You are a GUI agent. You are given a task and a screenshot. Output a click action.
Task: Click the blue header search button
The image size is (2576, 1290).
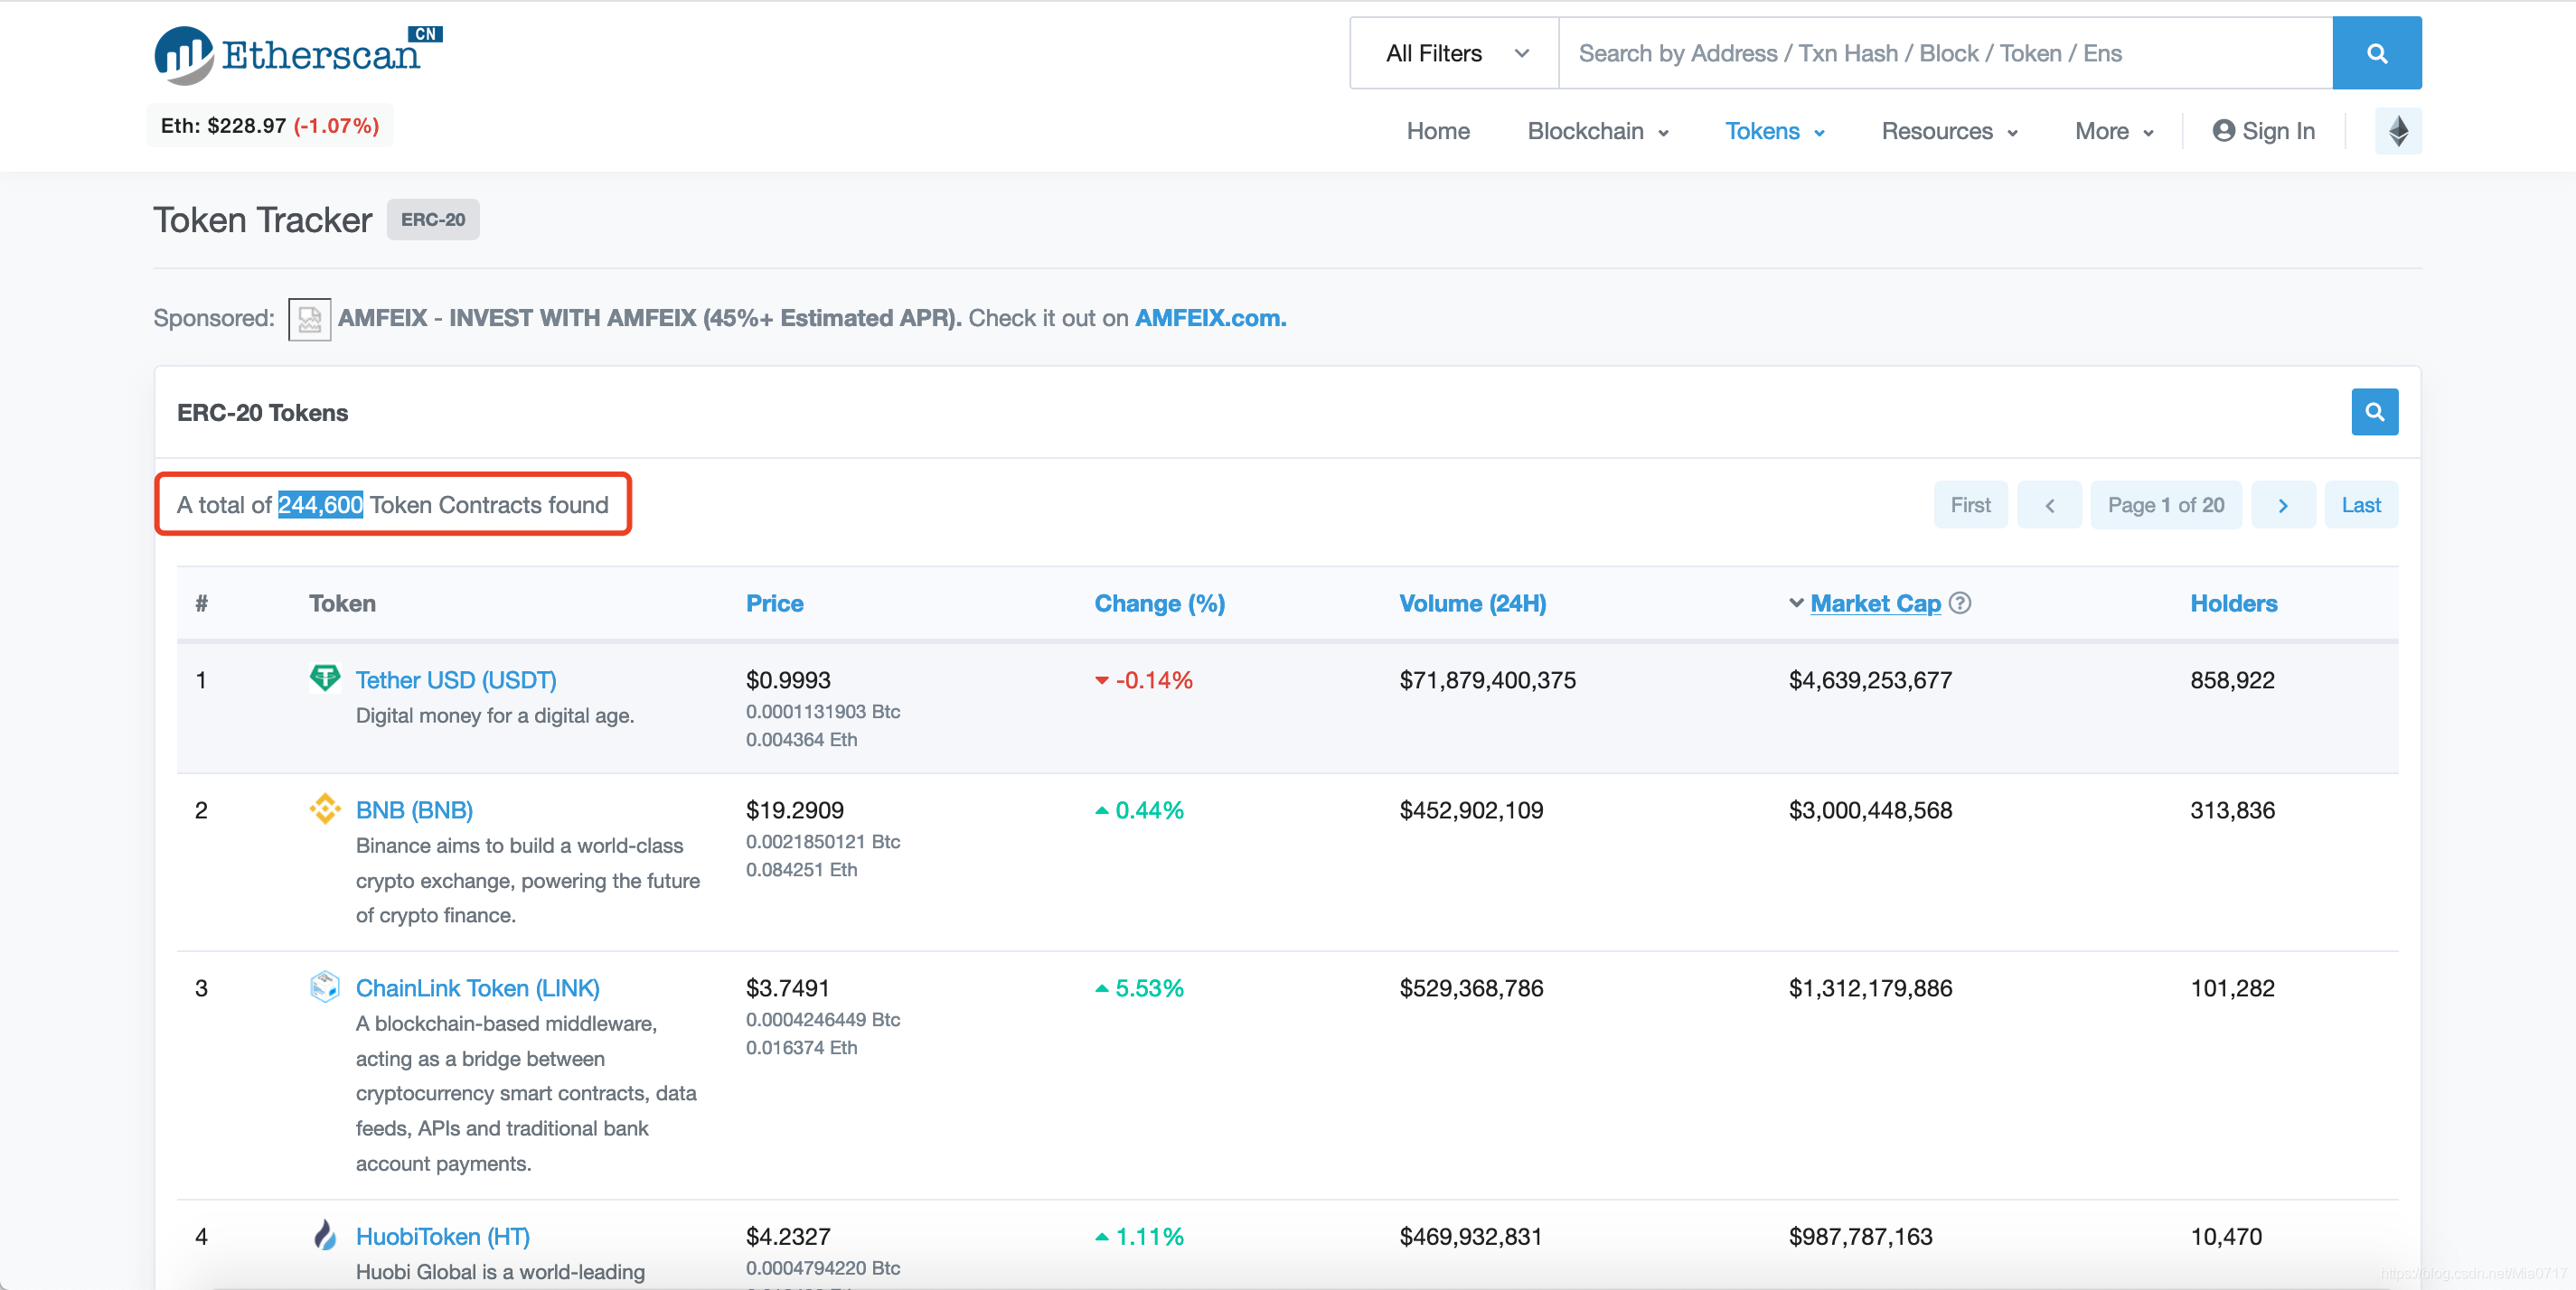pos(2376,53)
